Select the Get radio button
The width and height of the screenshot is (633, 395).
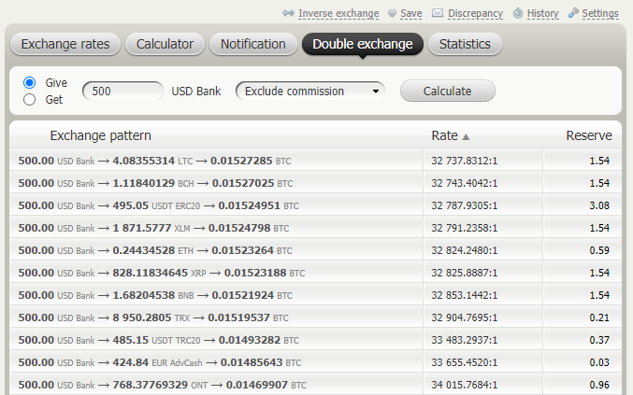pyautogui.click(x=30, y=100)
